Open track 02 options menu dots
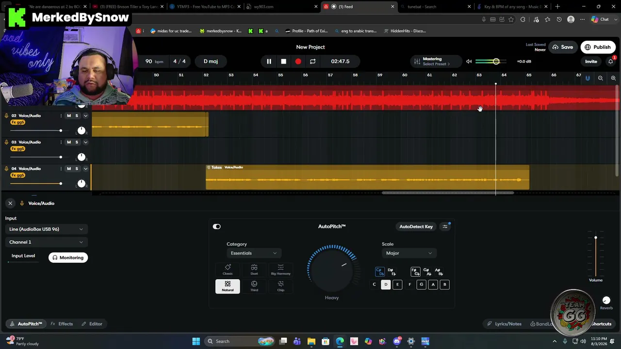The height and width of the screenshot is (349, 621). point(61,116)
